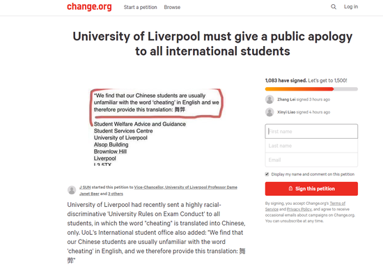
Task: Show the 3 others recipients link
Action: pos(116,194)
